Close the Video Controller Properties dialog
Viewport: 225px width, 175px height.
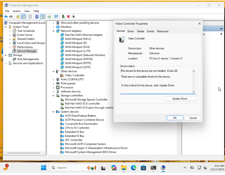199,24
